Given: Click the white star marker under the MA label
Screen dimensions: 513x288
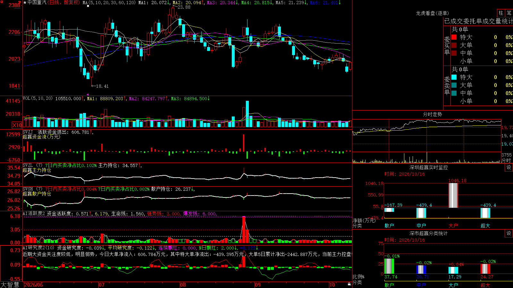Looking at the screenshot, I should click(88, 6).
